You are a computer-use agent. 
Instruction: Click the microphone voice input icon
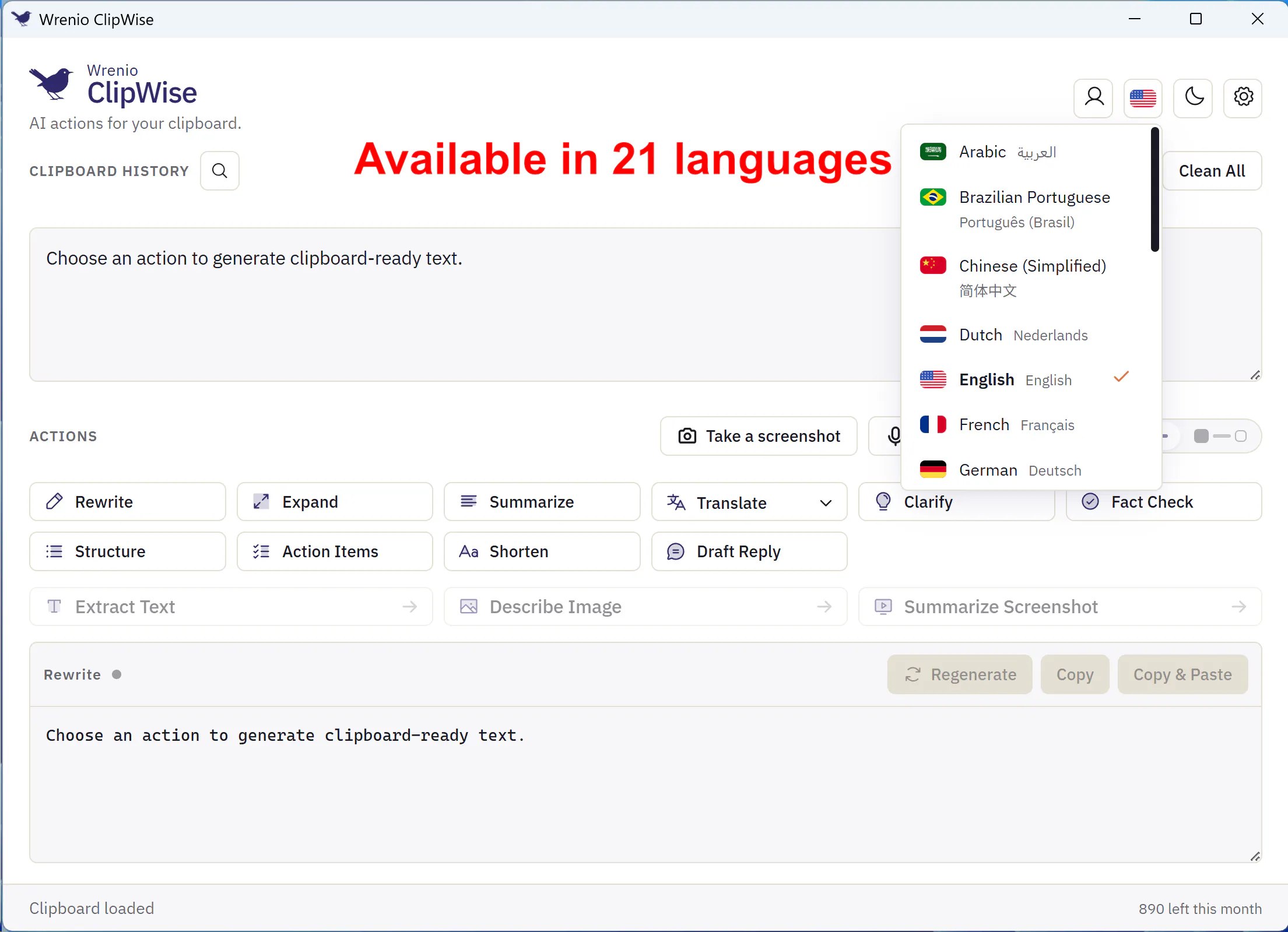tap(894, 436)
